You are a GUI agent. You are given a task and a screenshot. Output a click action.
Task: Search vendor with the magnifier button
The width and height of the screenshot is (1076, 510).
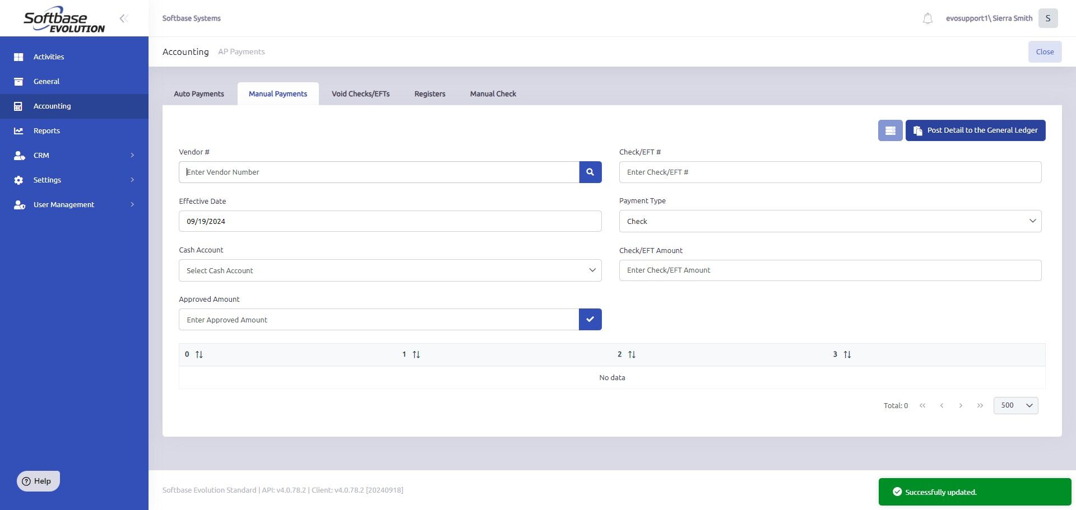coord(590,172)
